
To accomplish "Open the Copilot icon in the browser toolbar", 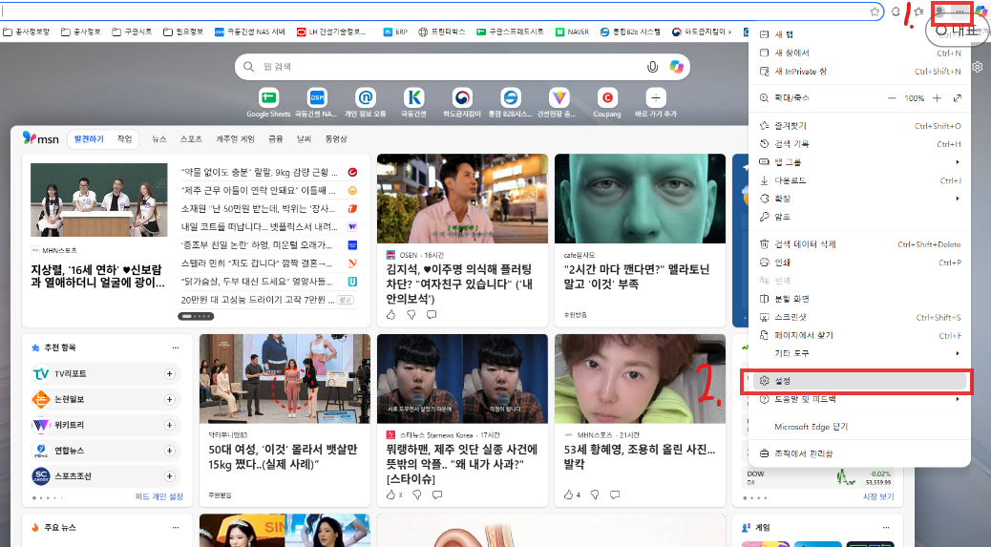I will (x=982, y=11).
